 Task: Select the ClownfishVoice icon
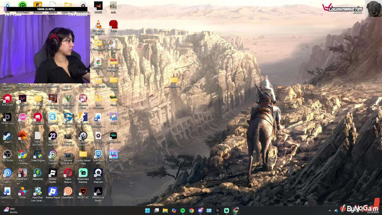68,193
